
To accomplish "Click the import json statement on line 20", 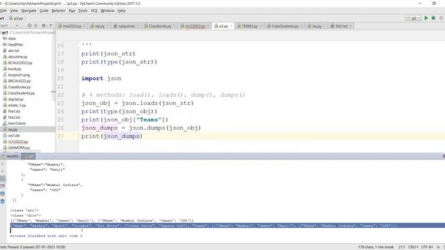I will tap(102, 78).
